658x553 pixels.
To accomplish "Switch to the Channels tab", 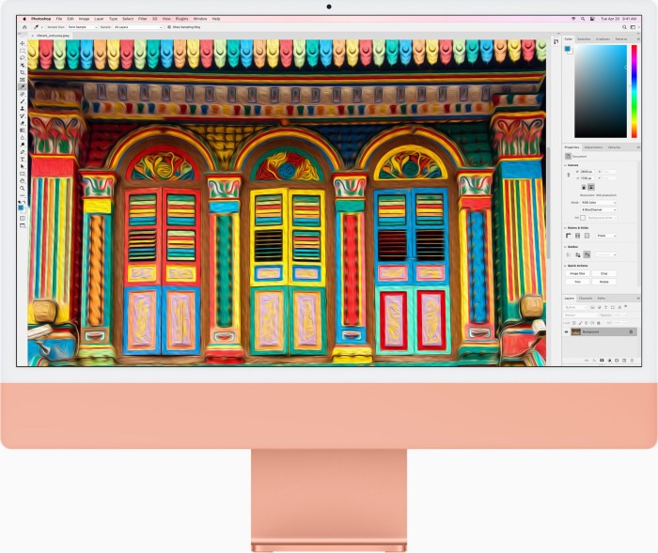I will pos(585,298).
